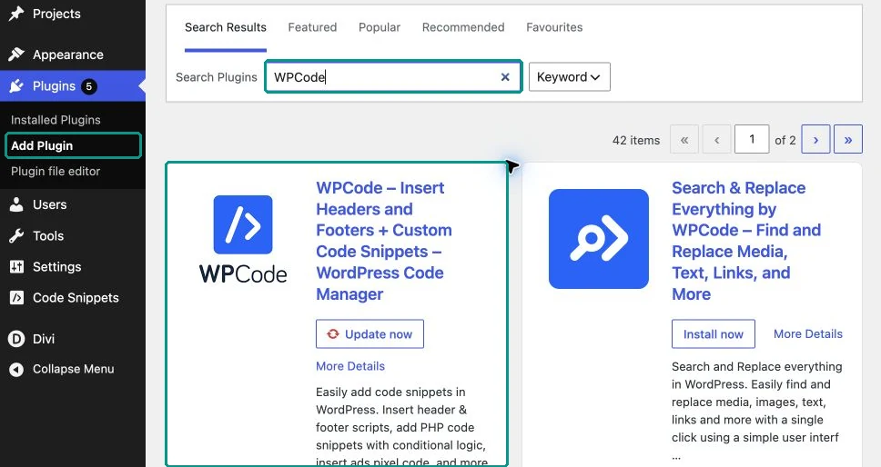Clear search with the X icon
The height and width of the screenshot is (467, 881).
(505, 77)
